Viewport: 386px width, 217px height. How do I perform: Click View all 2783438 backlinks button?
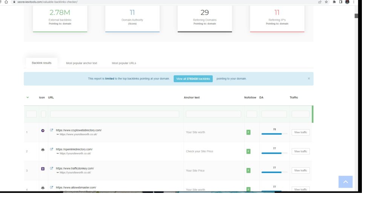pos(193,79)
